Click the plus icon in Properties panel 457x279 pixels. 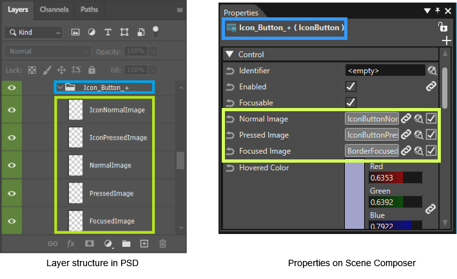(446, 40)
